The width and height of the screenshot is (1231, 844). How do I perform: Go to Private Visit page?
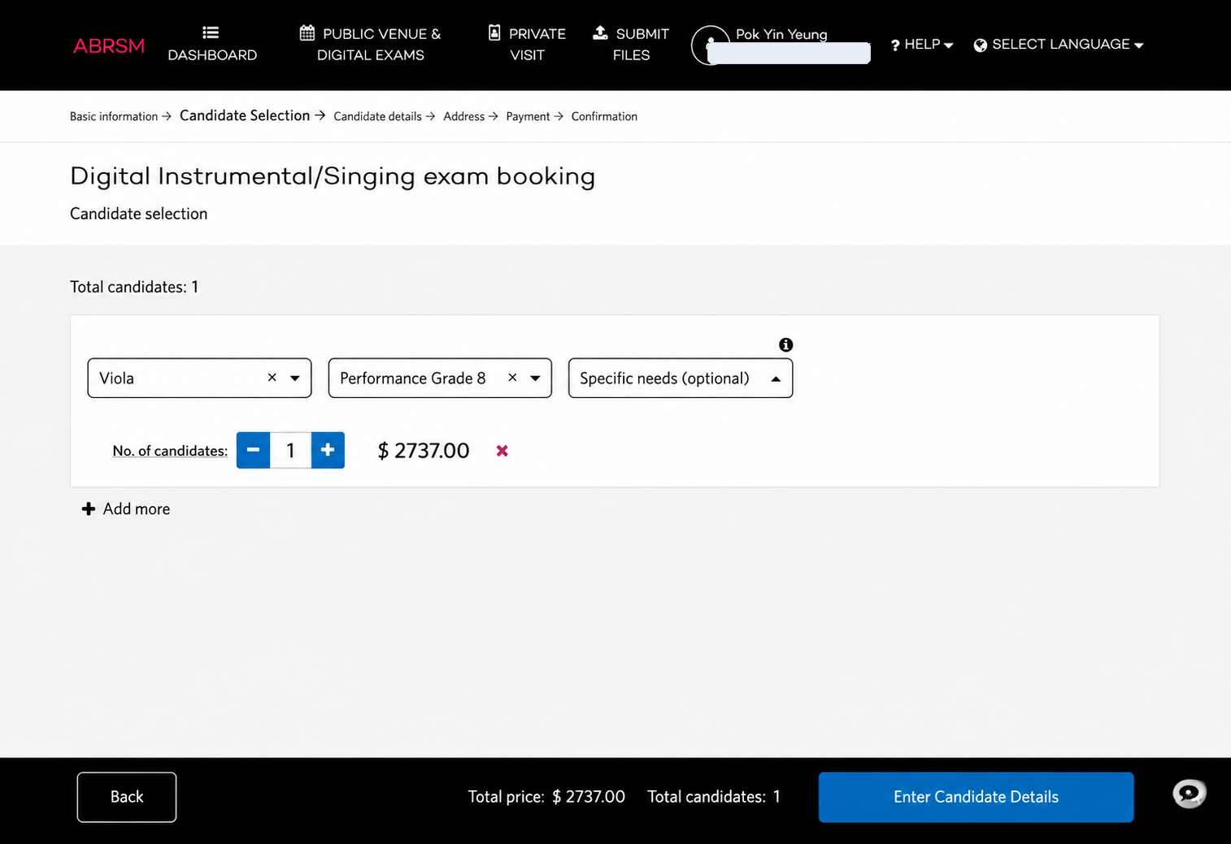coord(527,44)
